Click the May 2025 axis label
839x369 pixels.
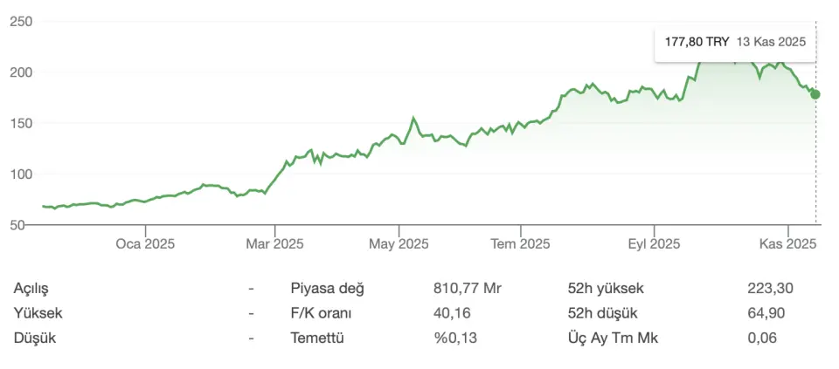[399, 243]
